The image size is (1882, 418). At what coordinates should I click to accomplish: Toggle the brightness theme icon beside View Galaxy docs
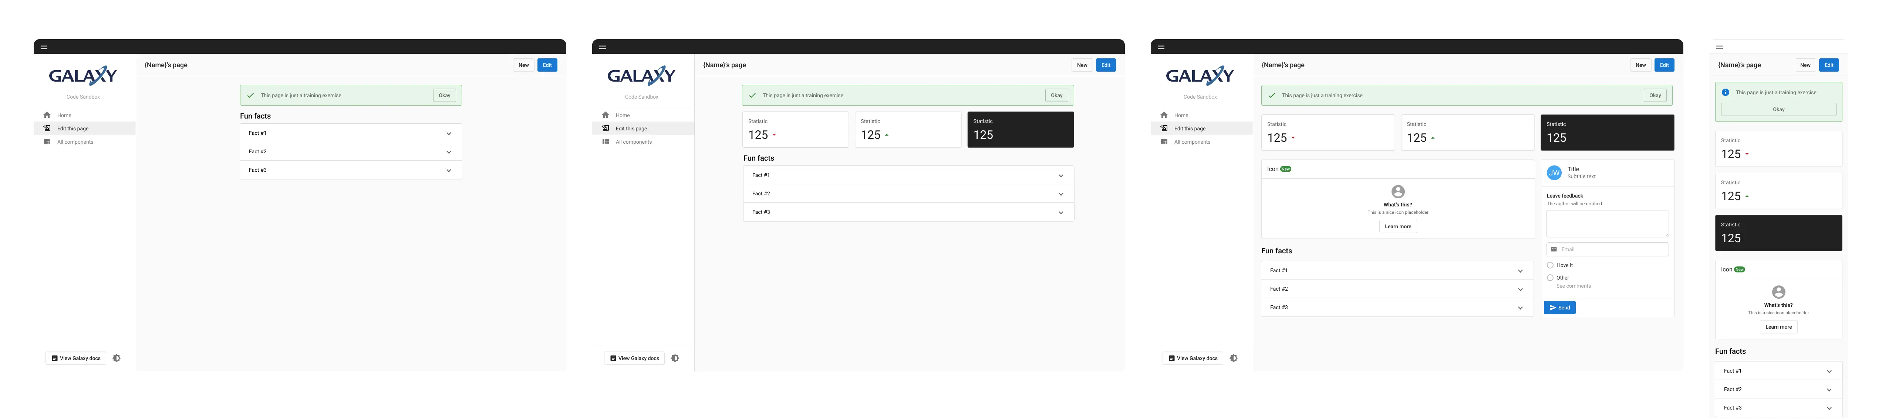pos(116,358)
